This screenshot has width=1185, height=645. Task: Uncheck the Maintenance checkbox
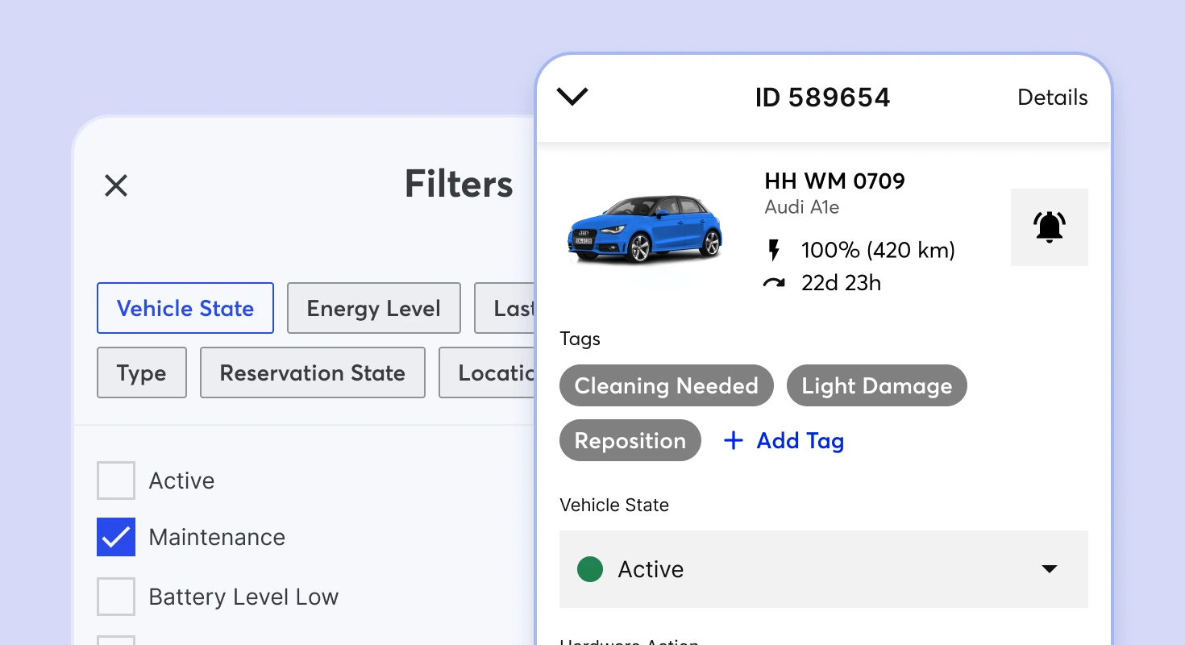click(x=115, y=537)
